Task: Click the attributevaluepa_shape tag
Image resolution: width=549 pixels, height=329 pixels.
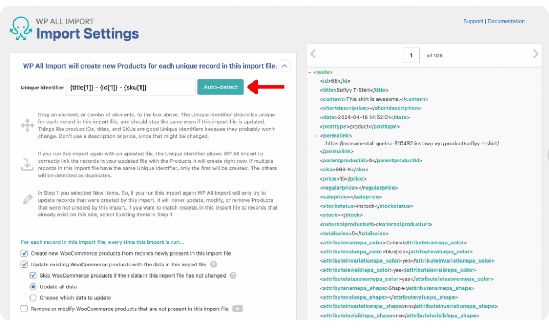Action: click(x=389, y=297)
